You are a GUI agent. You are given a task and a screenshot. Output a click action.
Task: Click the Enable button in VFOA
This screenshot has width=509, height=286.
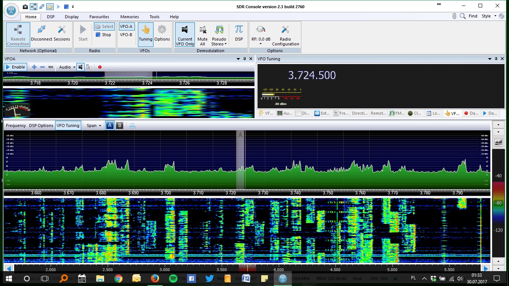click(15, 67)
